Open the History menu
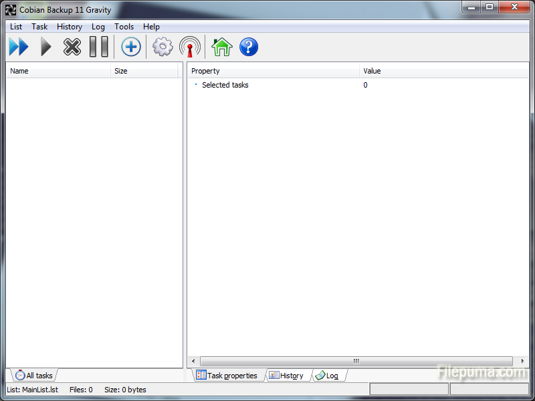Image resolution: width=535 pixels, height=401 pixels. [x=70, y=27]
